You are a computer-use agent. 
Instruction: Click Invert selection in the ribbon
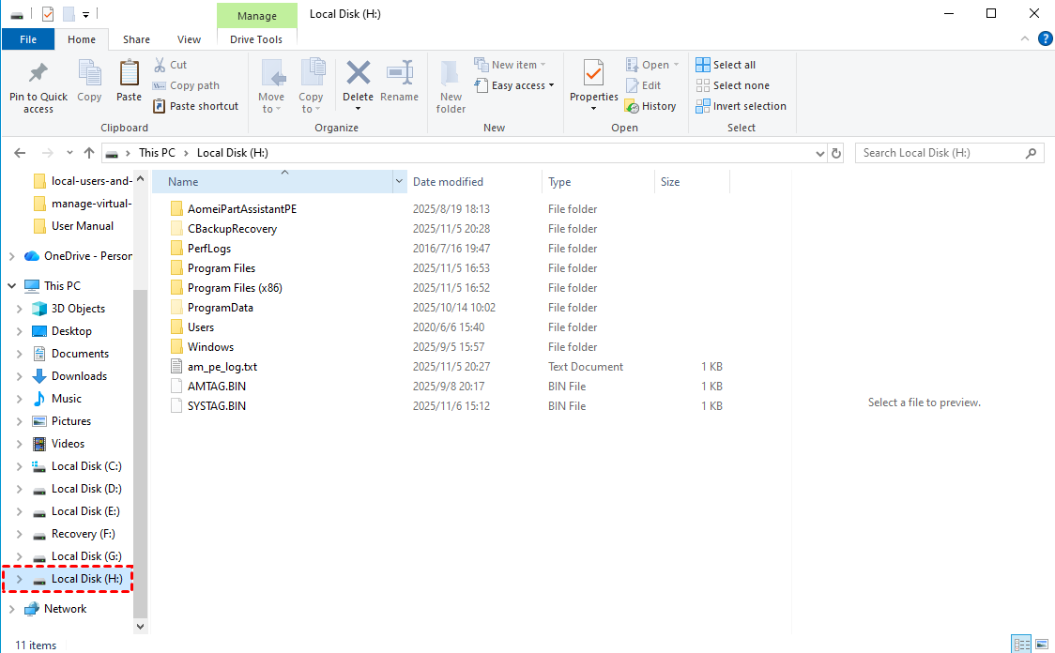(741, 106)
